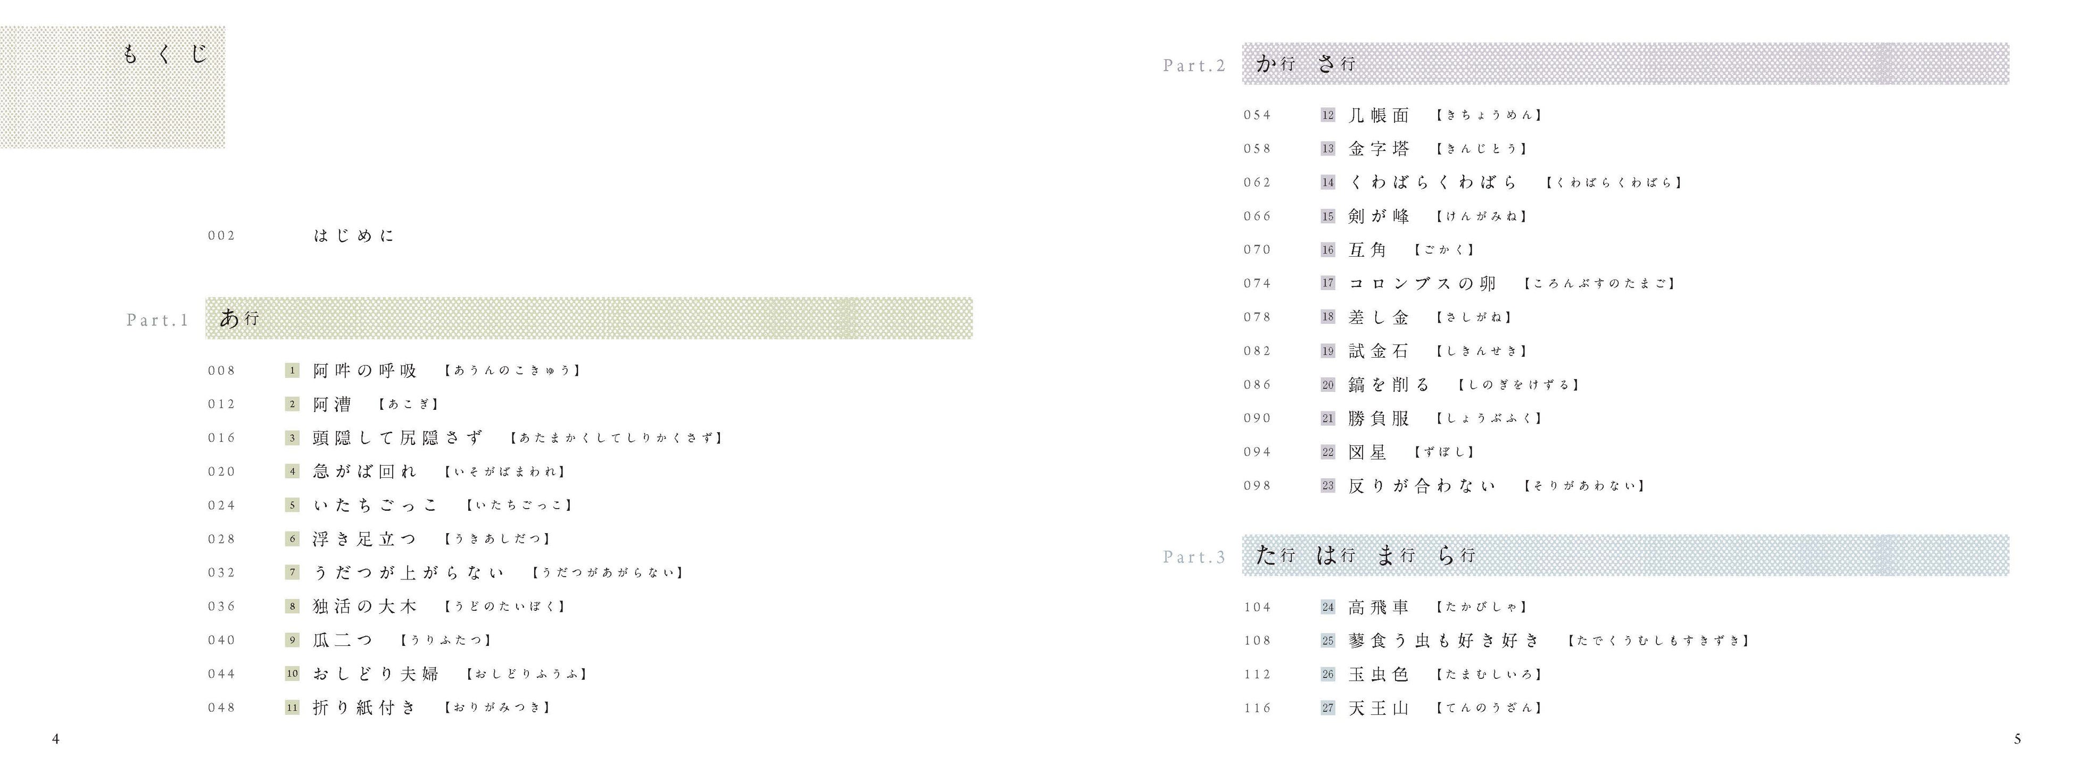Click page number 094 beside 図星
This screenshot has width=2075, height=767.
[x=1257, y=452]
